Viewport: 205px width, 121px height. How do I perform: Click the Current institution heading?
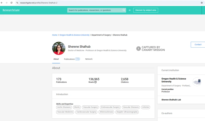[170, 70]
